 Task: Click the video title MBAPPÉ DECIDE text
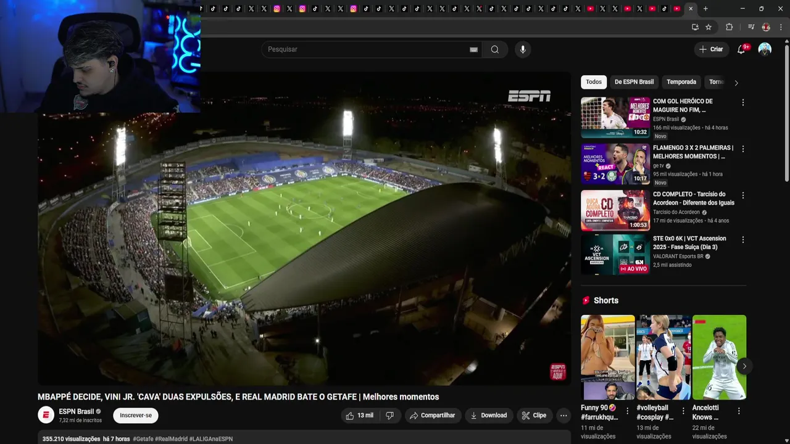click(x=238, y=397)
